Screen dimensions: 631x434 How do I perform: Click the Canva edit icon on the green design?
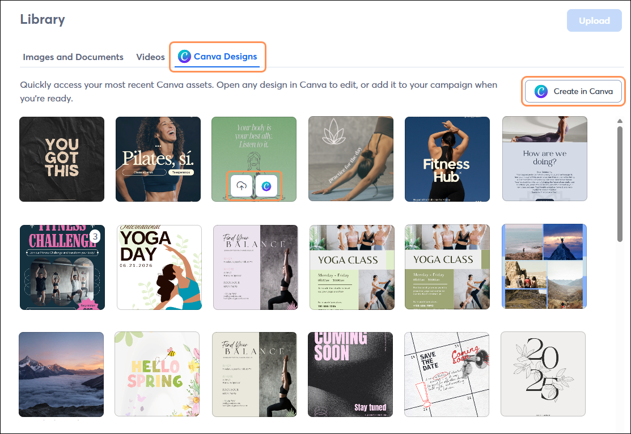[266, 186]
